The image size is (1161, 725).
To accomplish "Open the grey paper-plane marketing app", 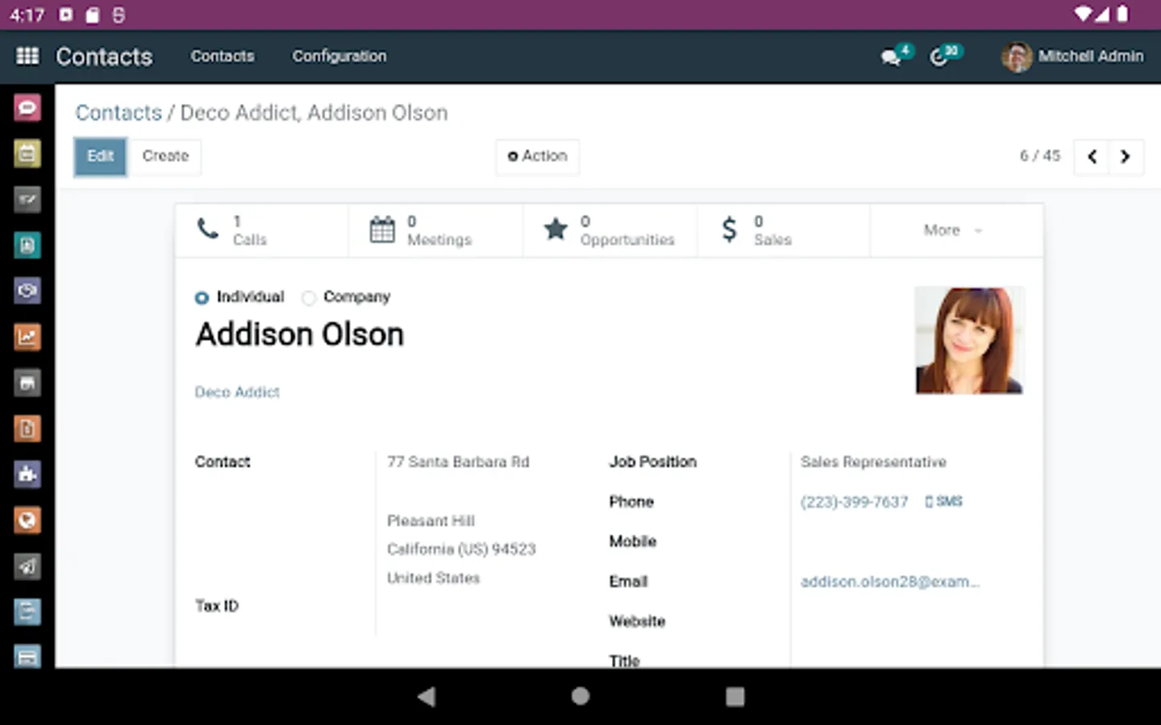I will click(27, 566).
